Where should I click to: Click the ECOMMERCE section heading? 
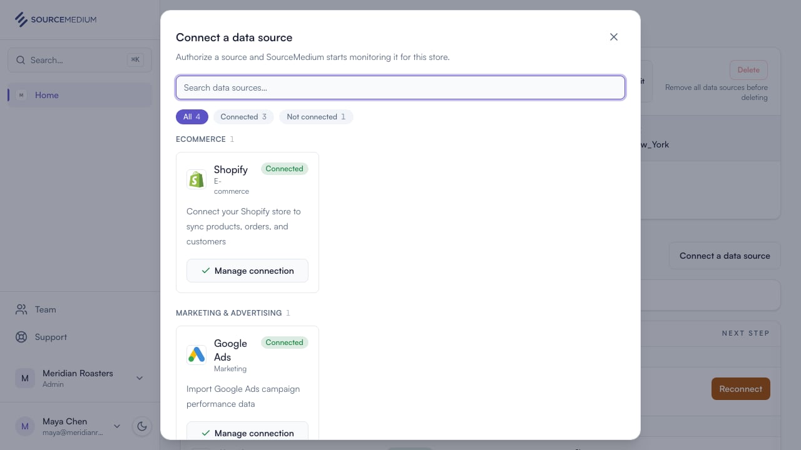[x=201, y=139]
